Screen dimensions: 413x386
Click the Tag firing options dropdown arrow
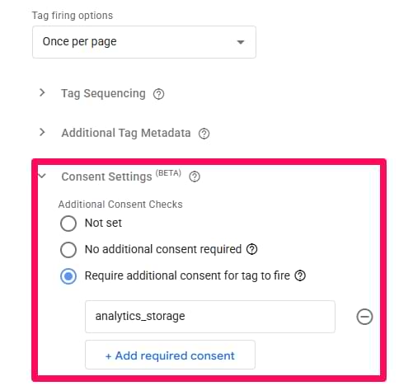pos(241,42)
